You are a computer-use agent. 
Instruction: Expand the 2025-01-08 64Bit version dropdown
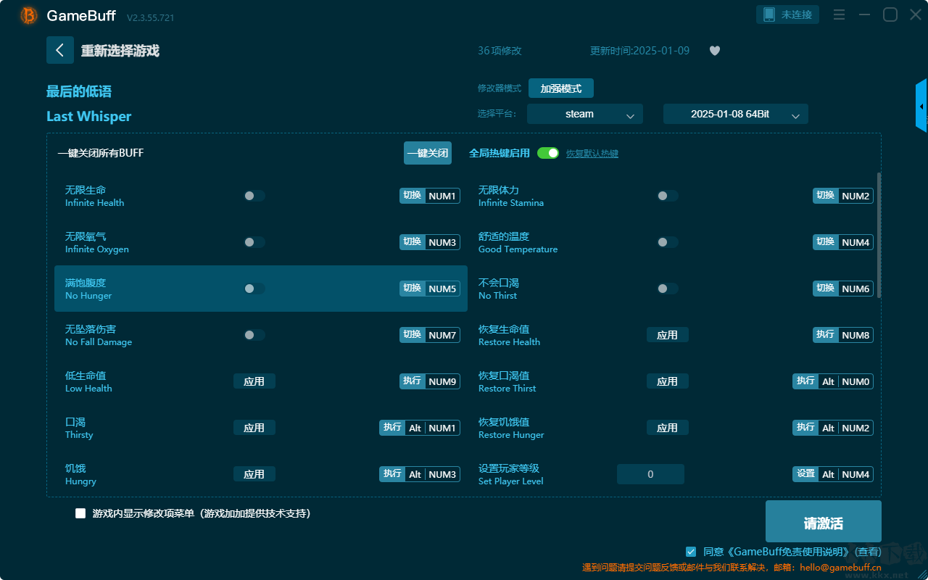click(736, 114)
